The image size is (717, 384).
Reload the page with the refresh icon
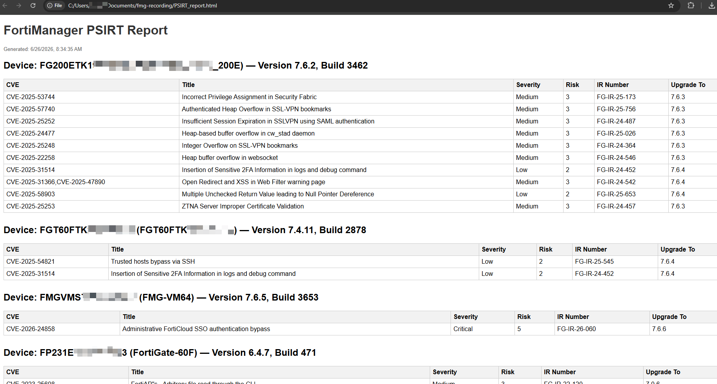coord(33,5)
